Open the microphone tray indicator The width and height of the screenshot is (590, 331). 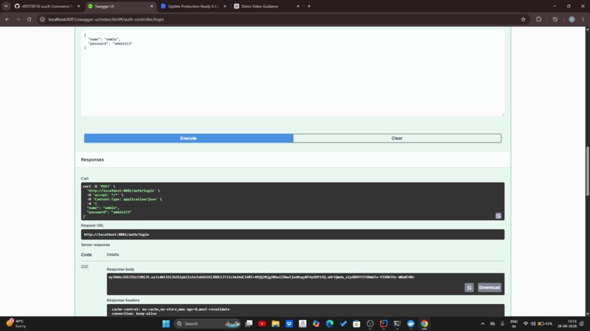click(502, 324)
